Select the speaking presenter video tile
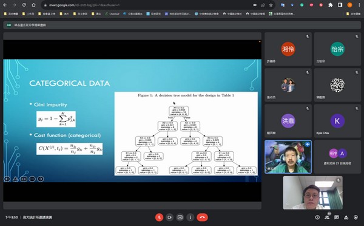Image resolution: width=364 pixels, height=226 pixels. click(x=288, y=157)
